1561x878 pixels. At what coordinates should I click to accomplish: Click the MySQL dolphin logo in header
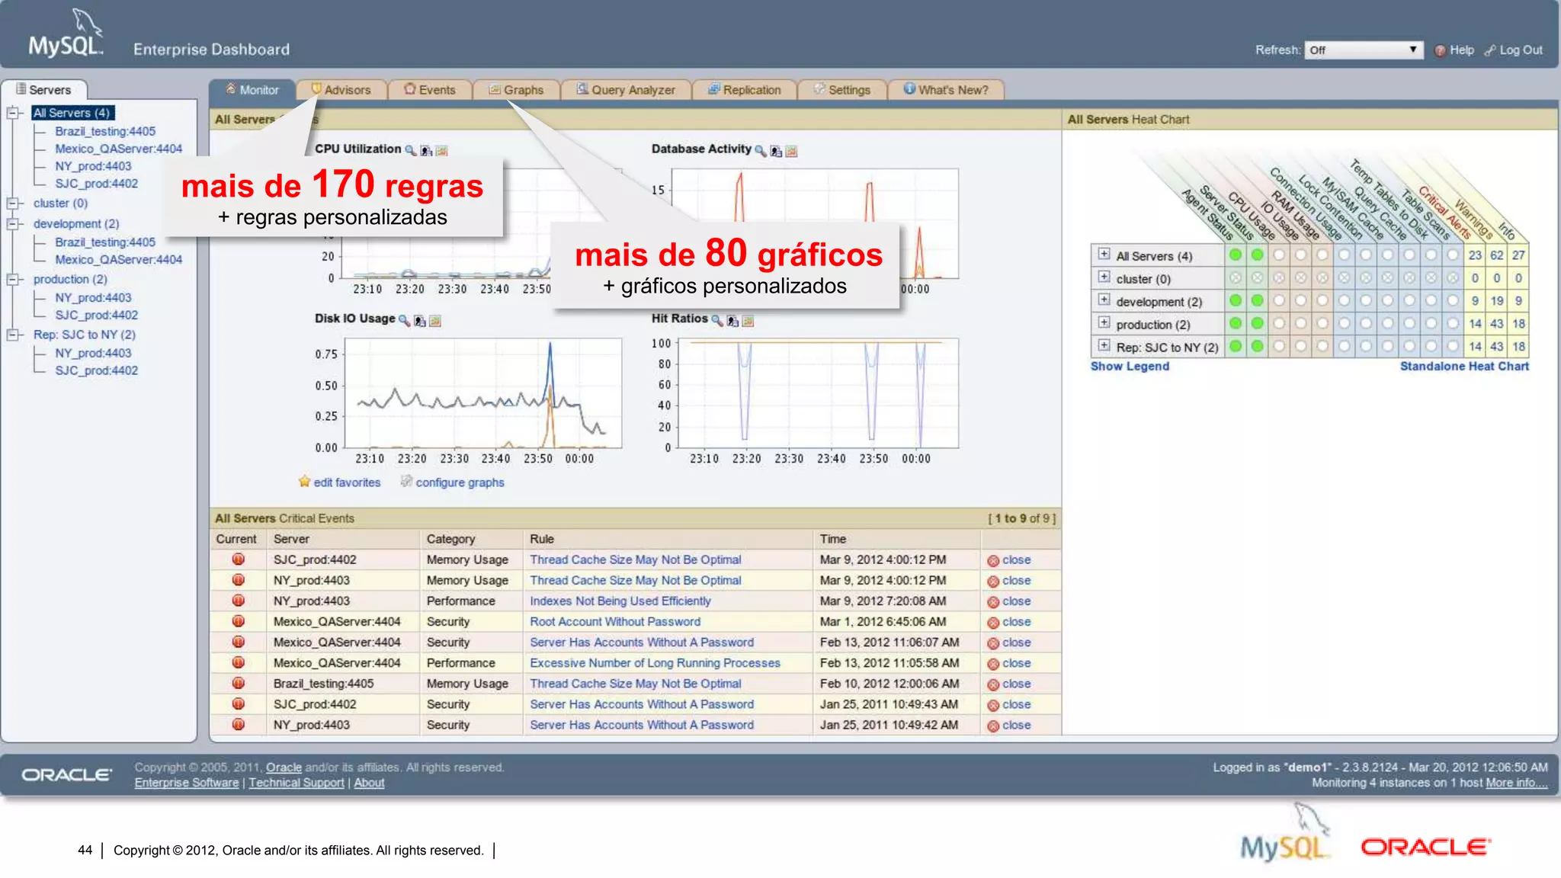coord(66,34)
